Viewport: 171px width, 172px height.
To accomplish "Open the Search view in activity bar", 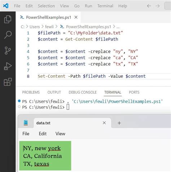I will pyautogui.click(x=8, y=35).
